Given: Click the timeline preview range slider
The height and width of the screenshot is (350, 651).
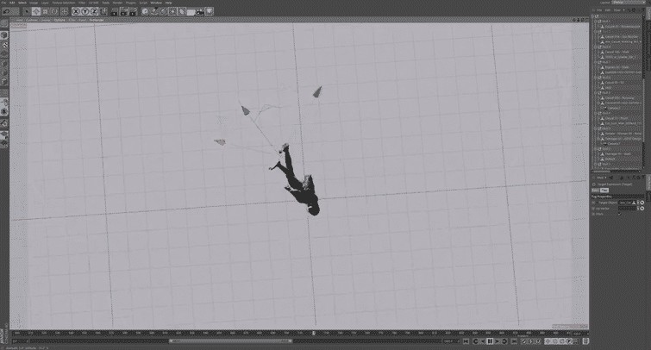Looking at the screenshot, I should coord(230,341).
